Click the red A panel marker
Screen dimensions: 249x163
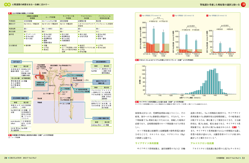click(140, 16)
